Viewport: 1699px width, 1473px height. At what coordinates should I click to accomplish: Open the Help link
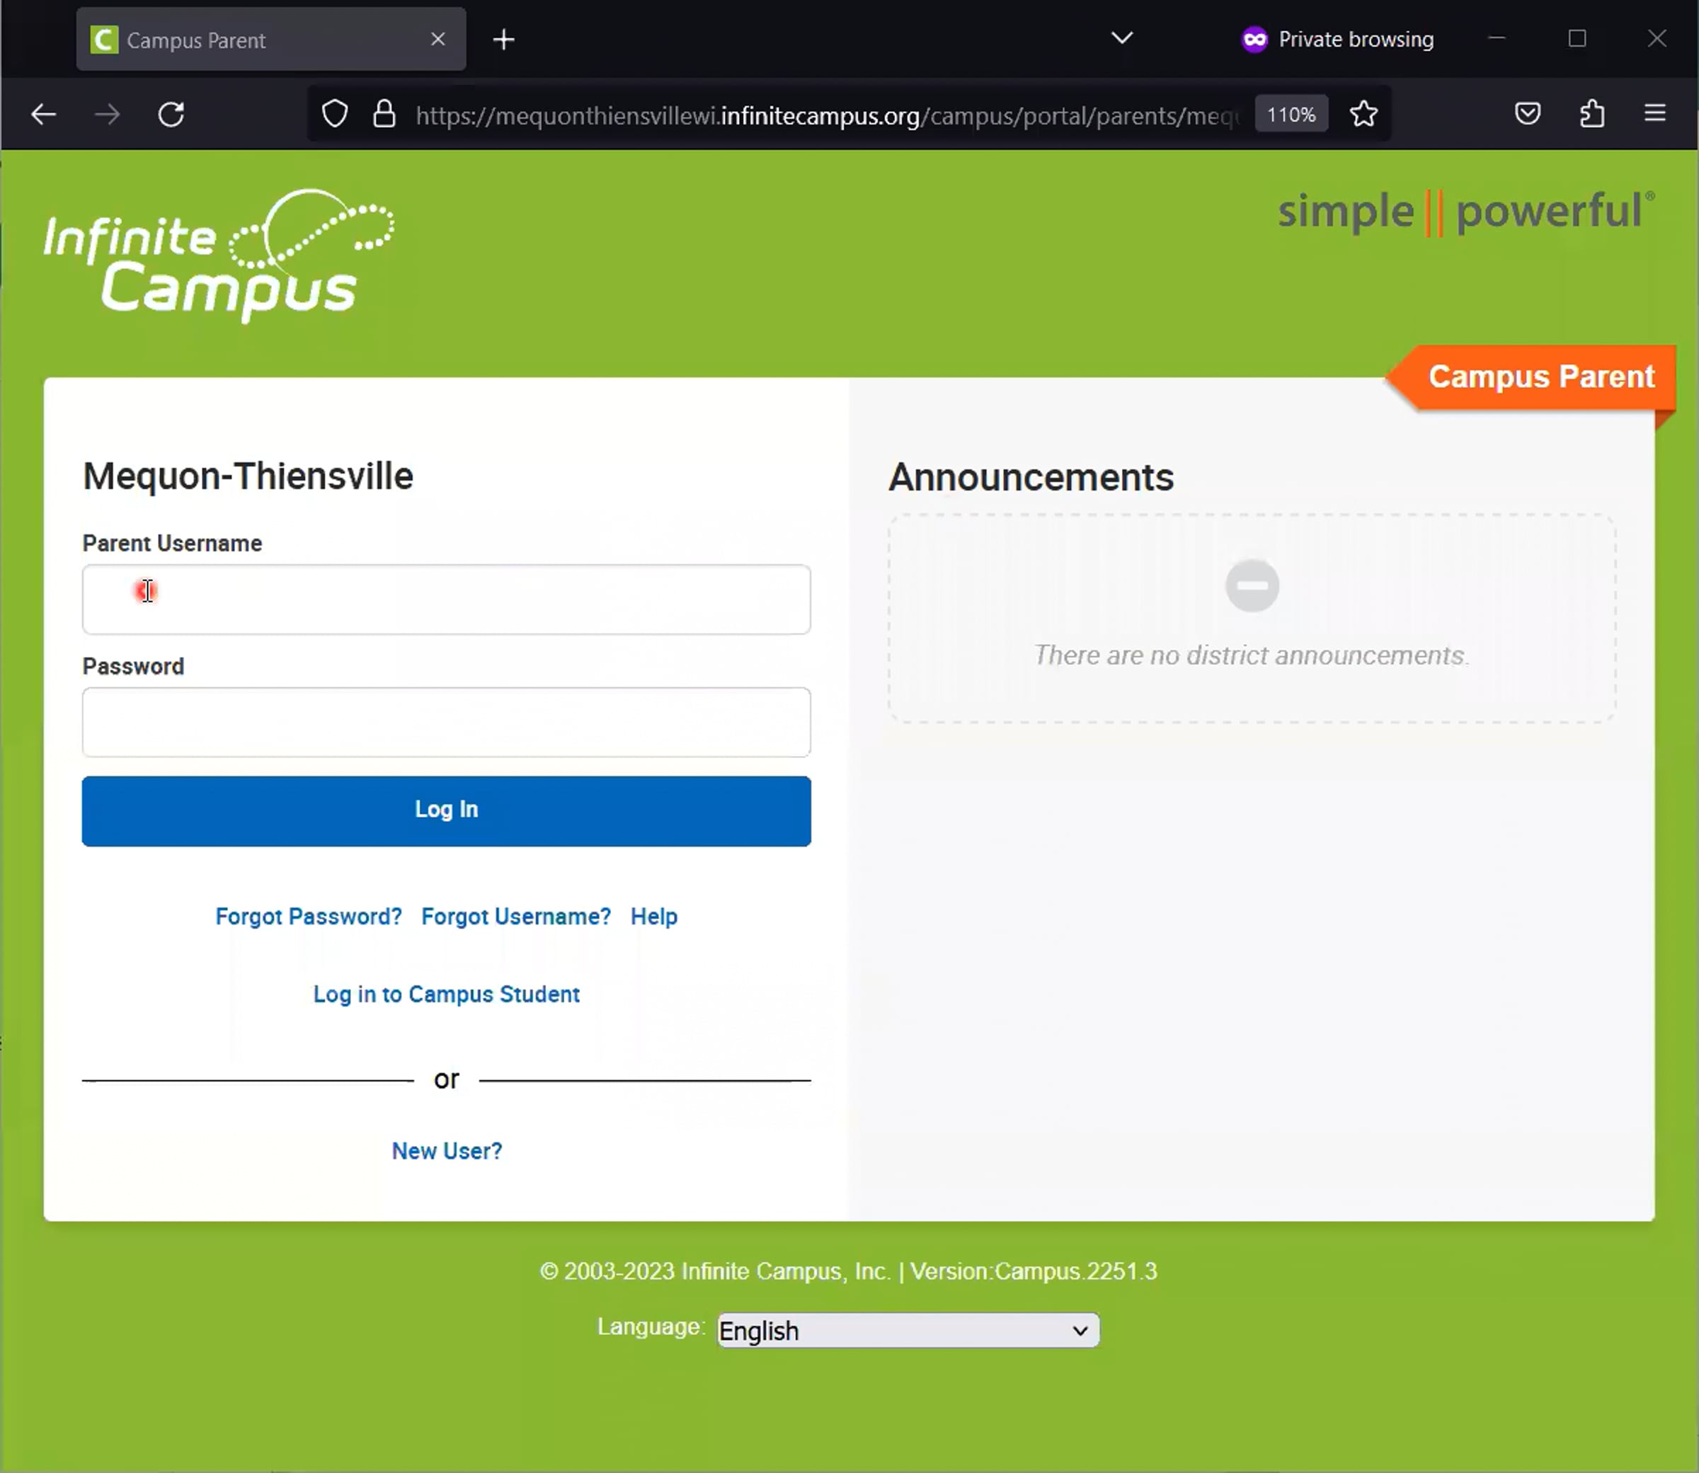click(654, 917)
